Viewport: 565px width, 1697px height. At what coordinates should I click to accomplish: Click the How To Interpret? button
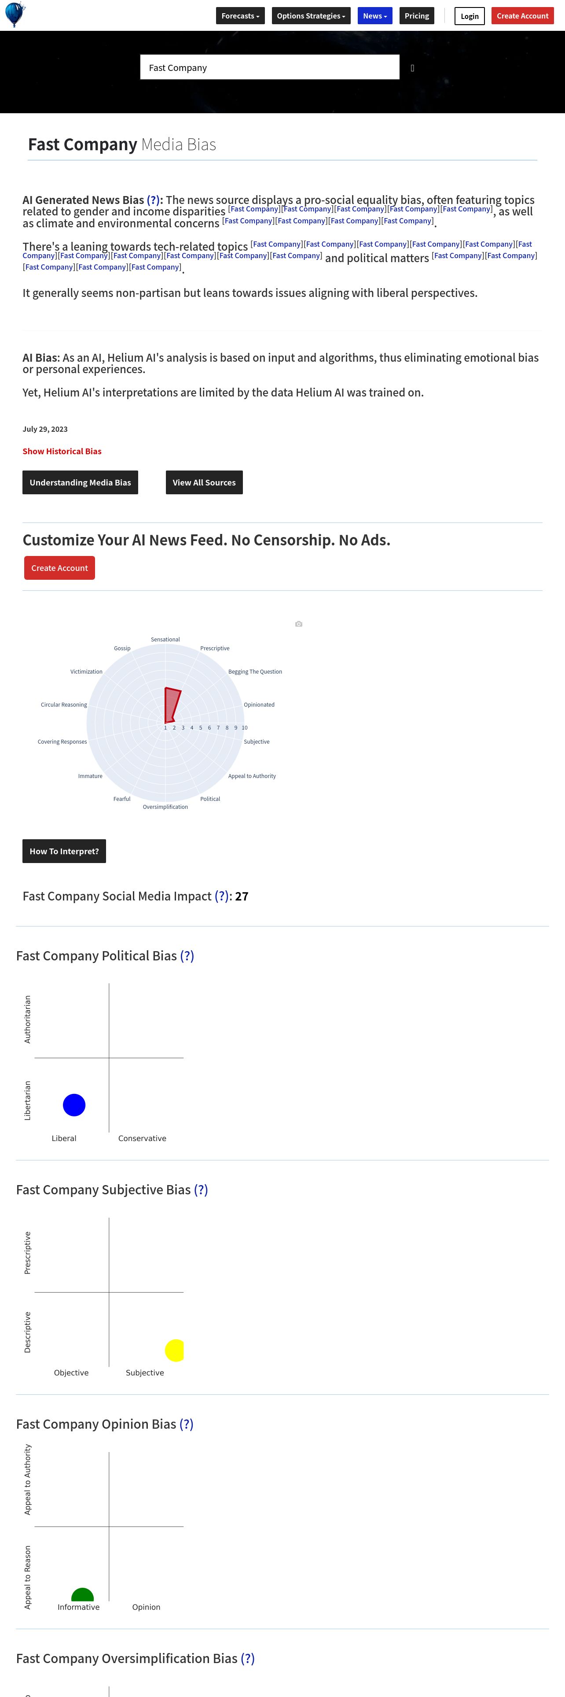tap(64, 851)
